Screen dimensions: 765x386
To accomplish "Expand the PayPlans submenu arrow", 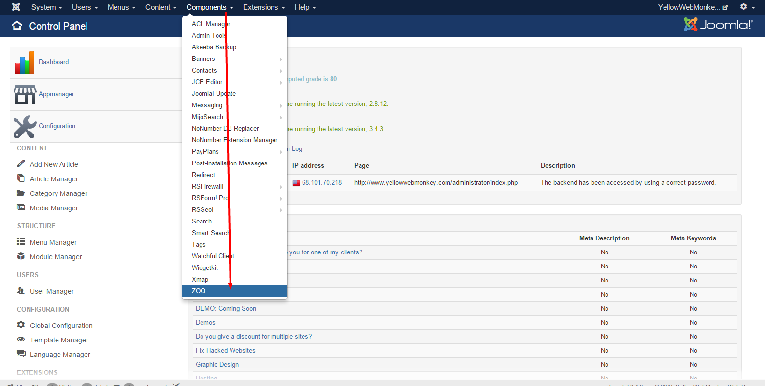I will point(281,152).
